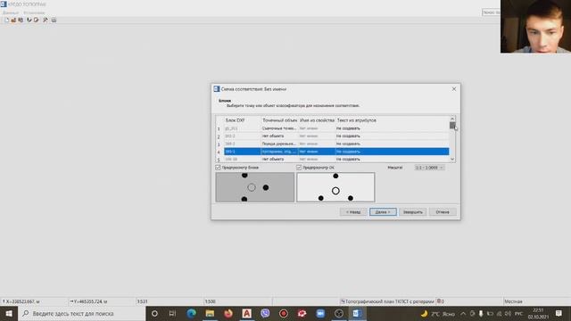Screen dimensions: 571x321
Task: Open the 'Масштаб' scale dropdown
Action: click(x=429, y=168)
